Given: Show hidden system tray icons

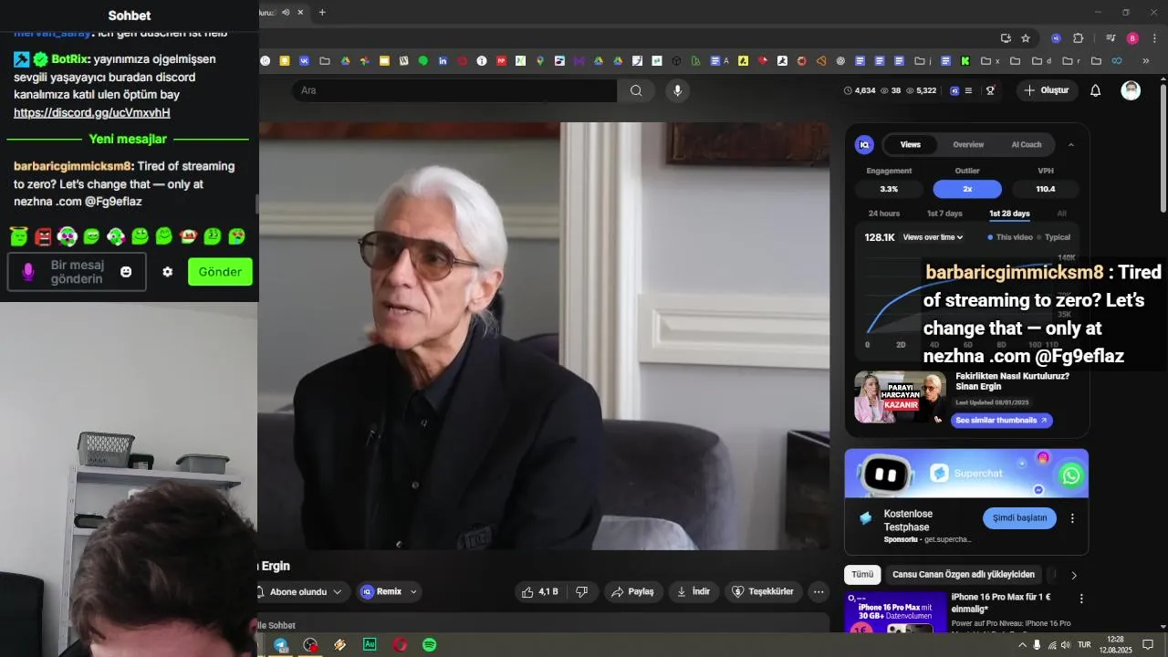Looking at the screenshot, I should [x=1020, y=644].
